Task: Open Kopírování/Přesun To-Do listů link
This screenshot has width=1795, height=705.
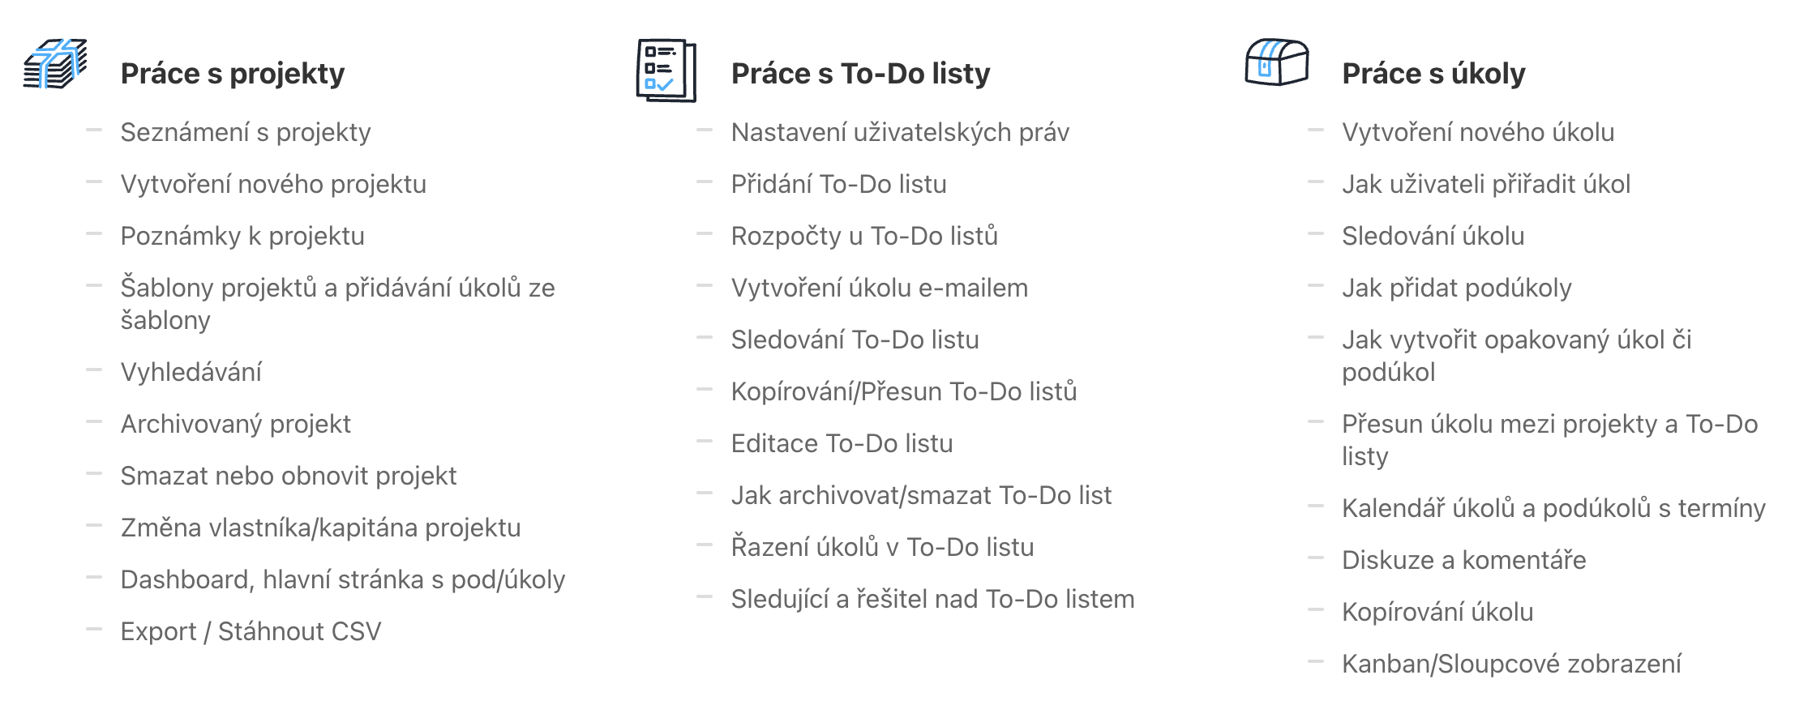Action: (904, 391)
